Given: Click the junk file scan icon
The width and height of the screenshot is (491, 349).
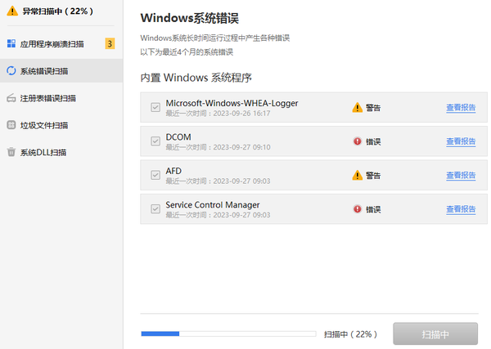Looking at the screenshot, I should 11,125.
